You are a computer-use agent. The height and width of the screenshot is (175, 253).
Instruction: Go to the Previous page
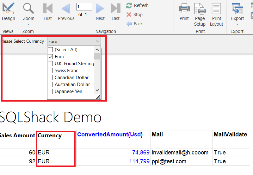click(x=66, y=12)
